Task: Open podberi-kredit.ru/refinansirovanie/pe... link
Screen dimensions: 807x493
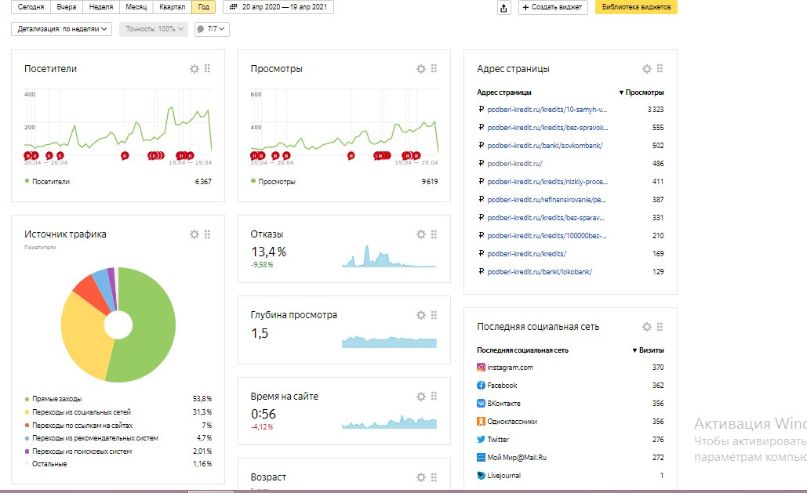Action: [547, 200]
